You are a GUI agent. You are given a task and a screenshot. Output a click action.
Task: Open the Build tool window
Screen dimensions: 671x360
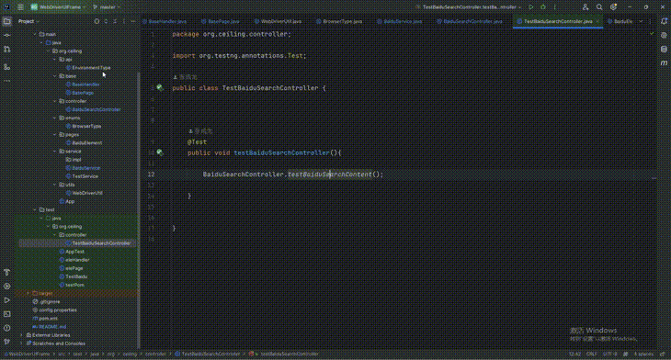pos(6,273)
